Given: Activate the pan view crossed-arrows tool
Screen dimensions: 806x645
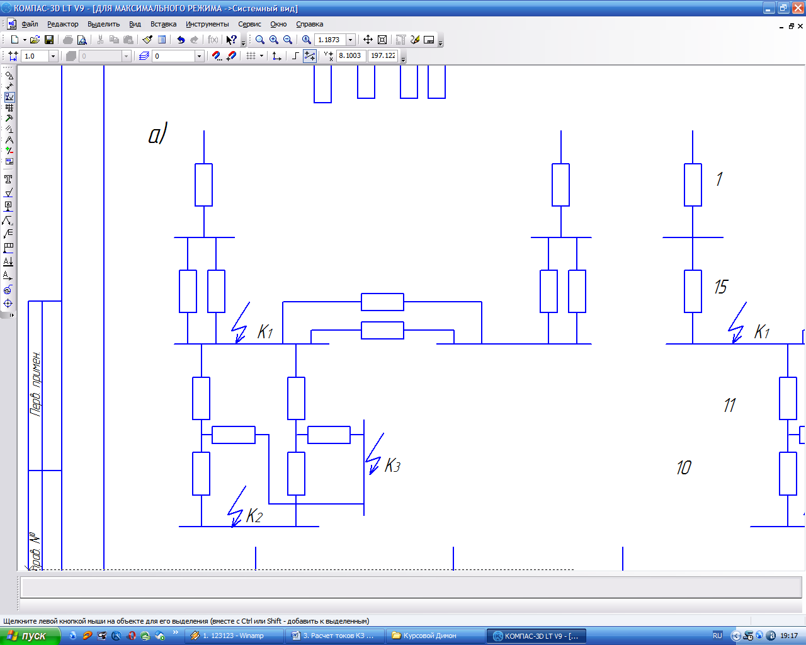Looking at the screenshot, I should pos(368,40).
